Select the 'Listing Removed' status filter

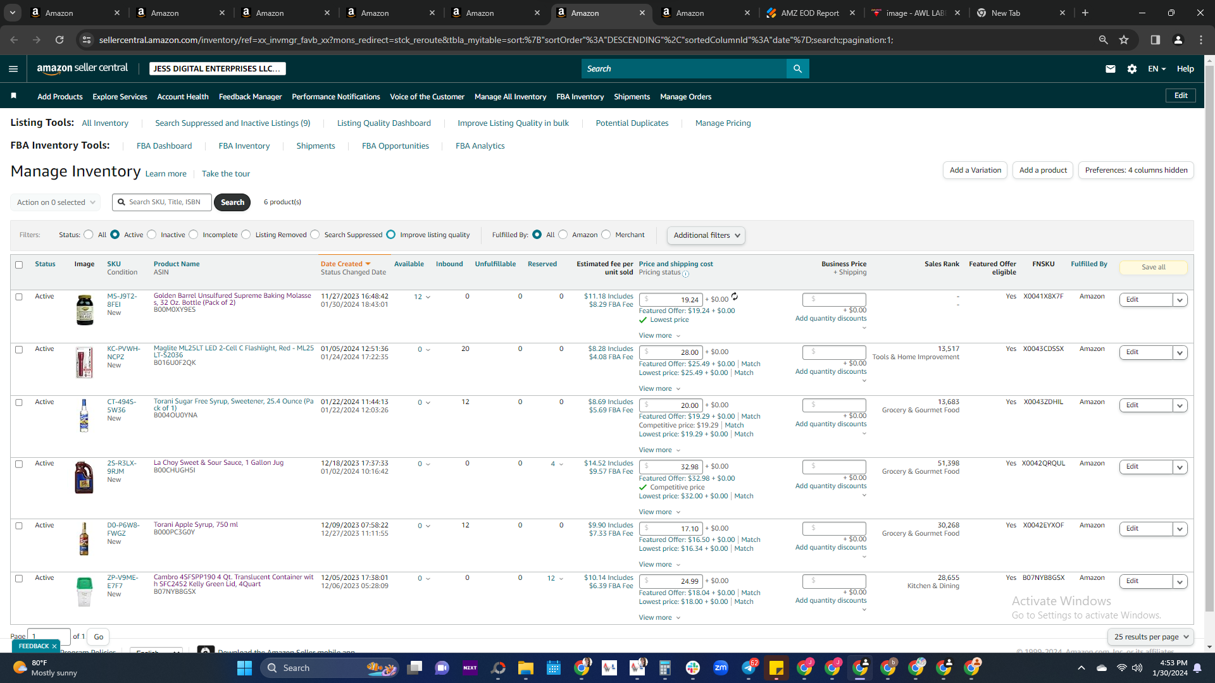pyautogui.click(x=246, y=235)
